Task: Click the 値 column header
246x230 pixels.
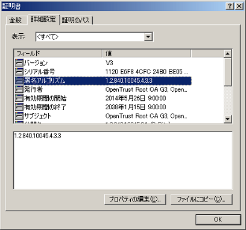Action: coord(147,54)
